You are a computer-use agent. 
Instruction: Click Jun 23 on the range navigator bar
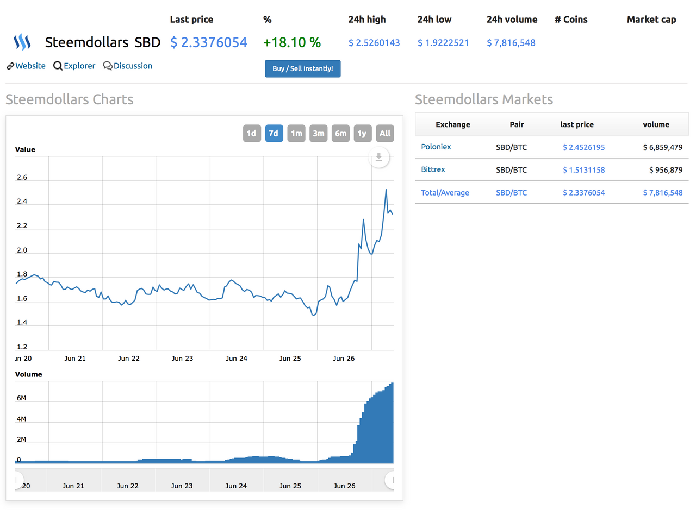pos(181,486)
